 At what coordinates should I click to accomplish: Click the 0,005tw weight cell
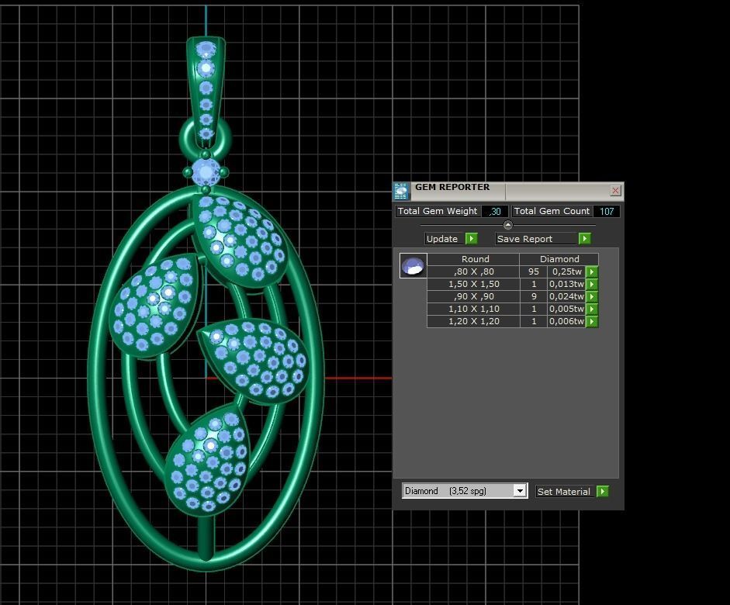tap(566, 309)
